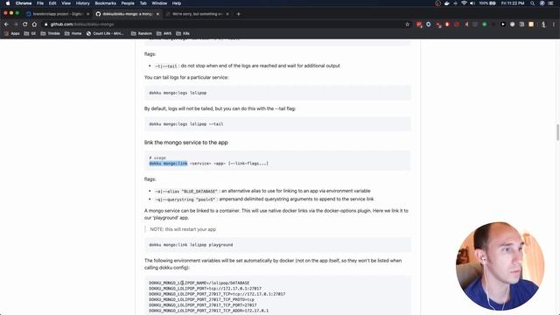
Task: Open the Tab menu
Action: 143,3
